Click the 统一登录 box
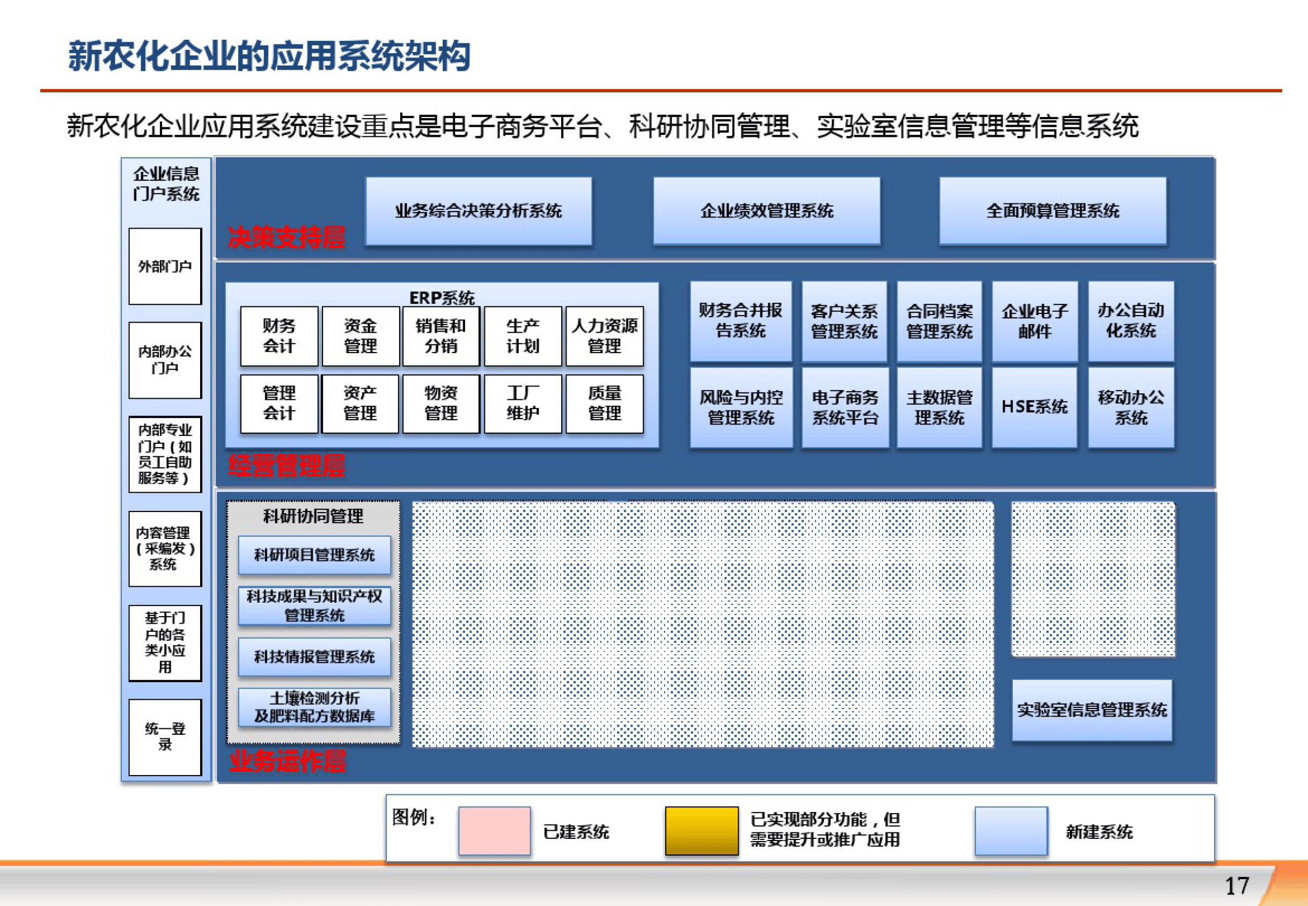 [165, 737]
